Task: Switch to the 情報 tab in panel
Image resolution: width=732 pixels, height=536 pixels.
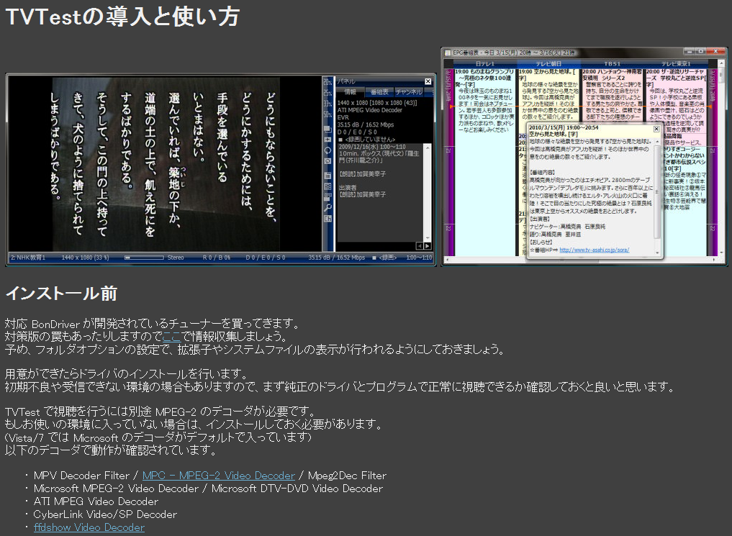Action: pyautogui.click(x=350, y=92)
